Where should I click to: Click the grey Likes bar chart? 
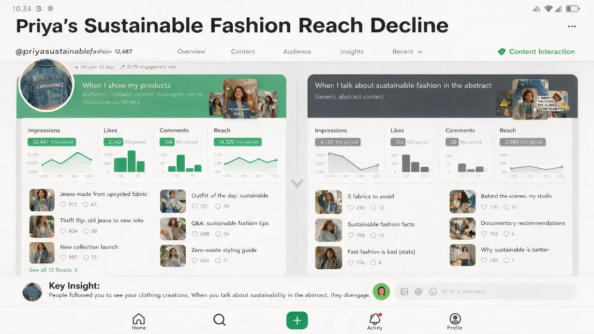pos(415,163)
